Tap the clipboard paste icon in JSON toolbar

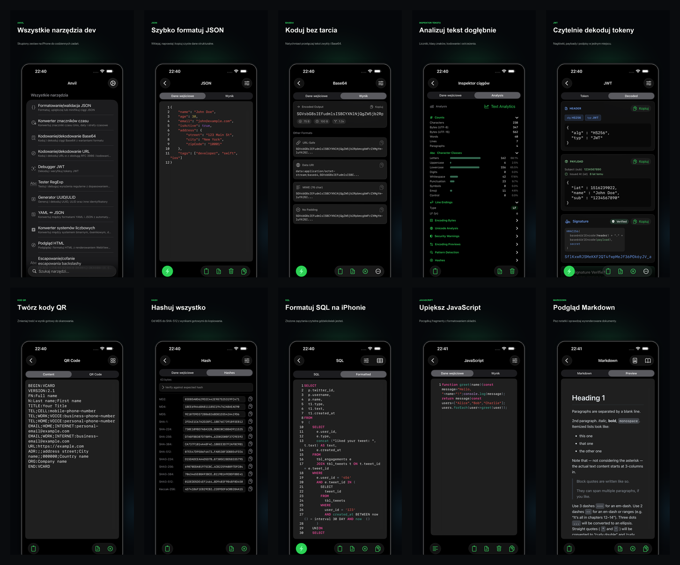click(207, 271)
